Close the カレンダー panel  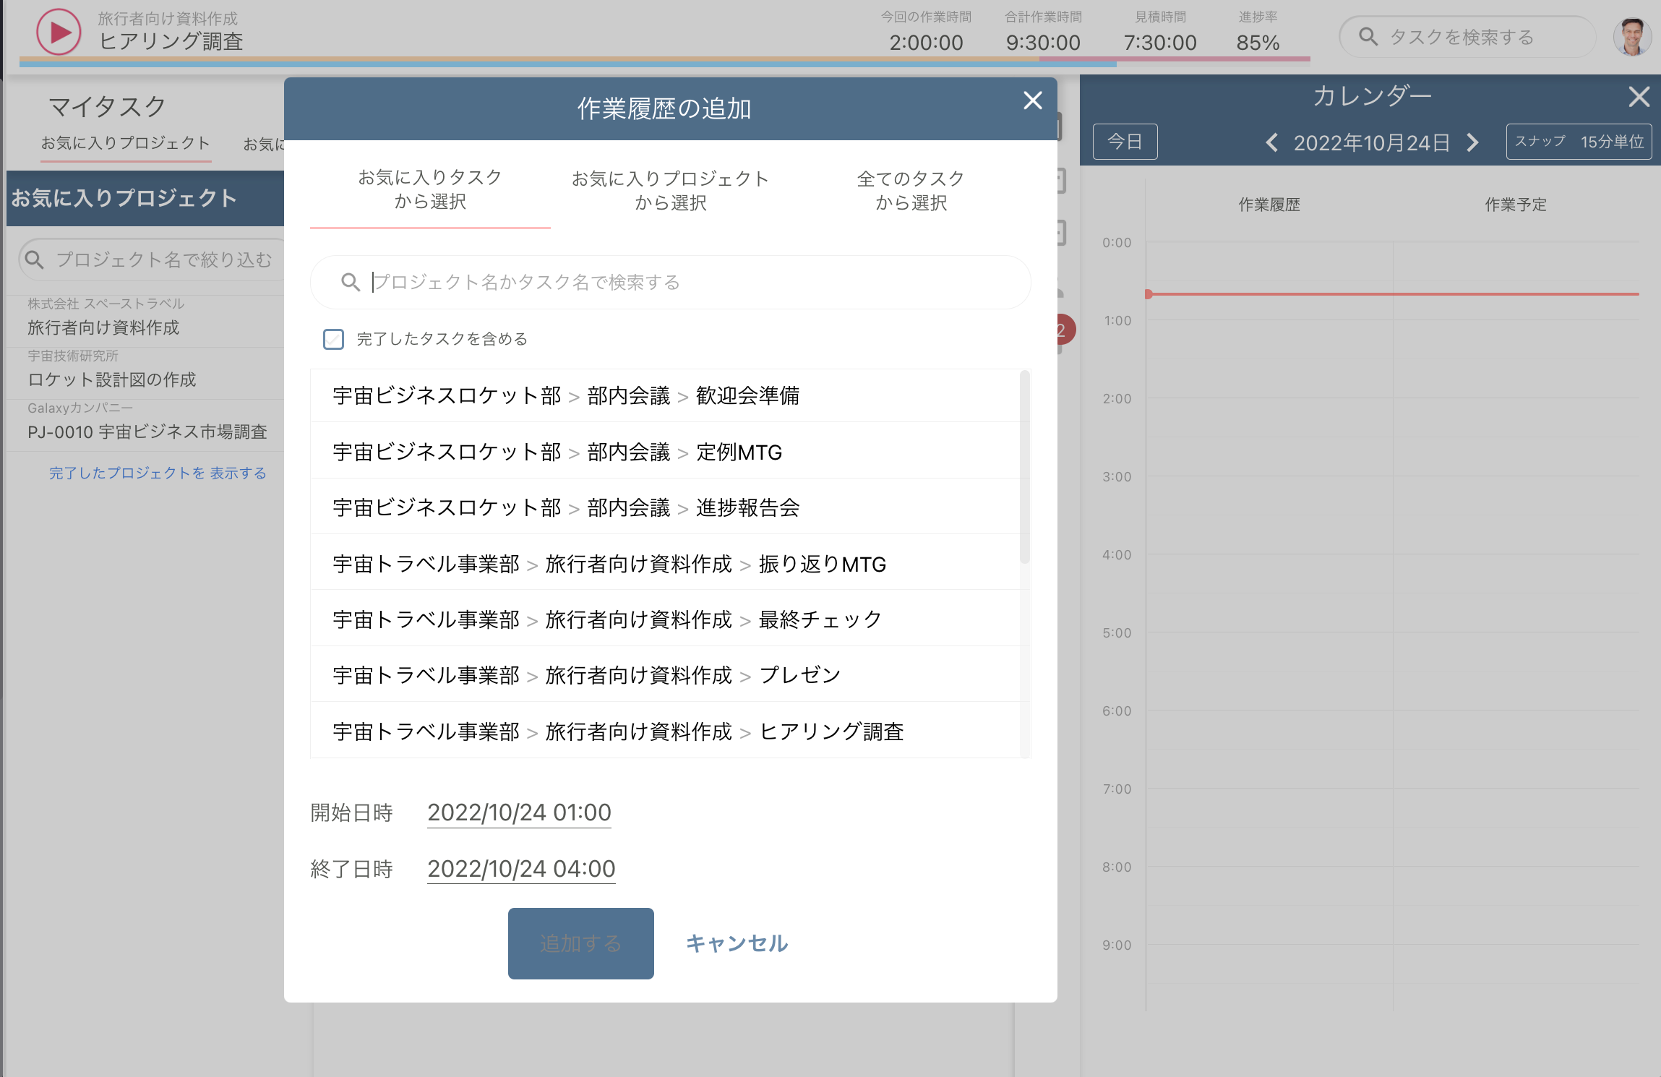1639,97
